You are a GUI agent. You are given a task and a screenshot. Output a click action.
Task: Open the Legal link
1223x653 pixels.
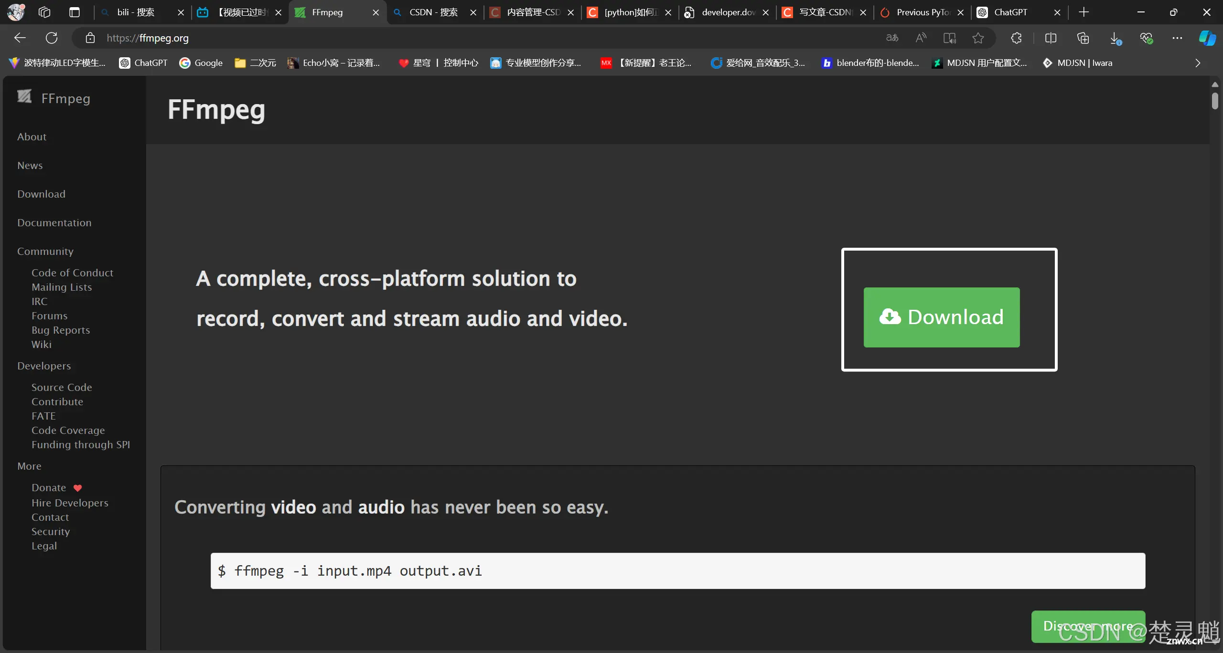tap(44, 546)
